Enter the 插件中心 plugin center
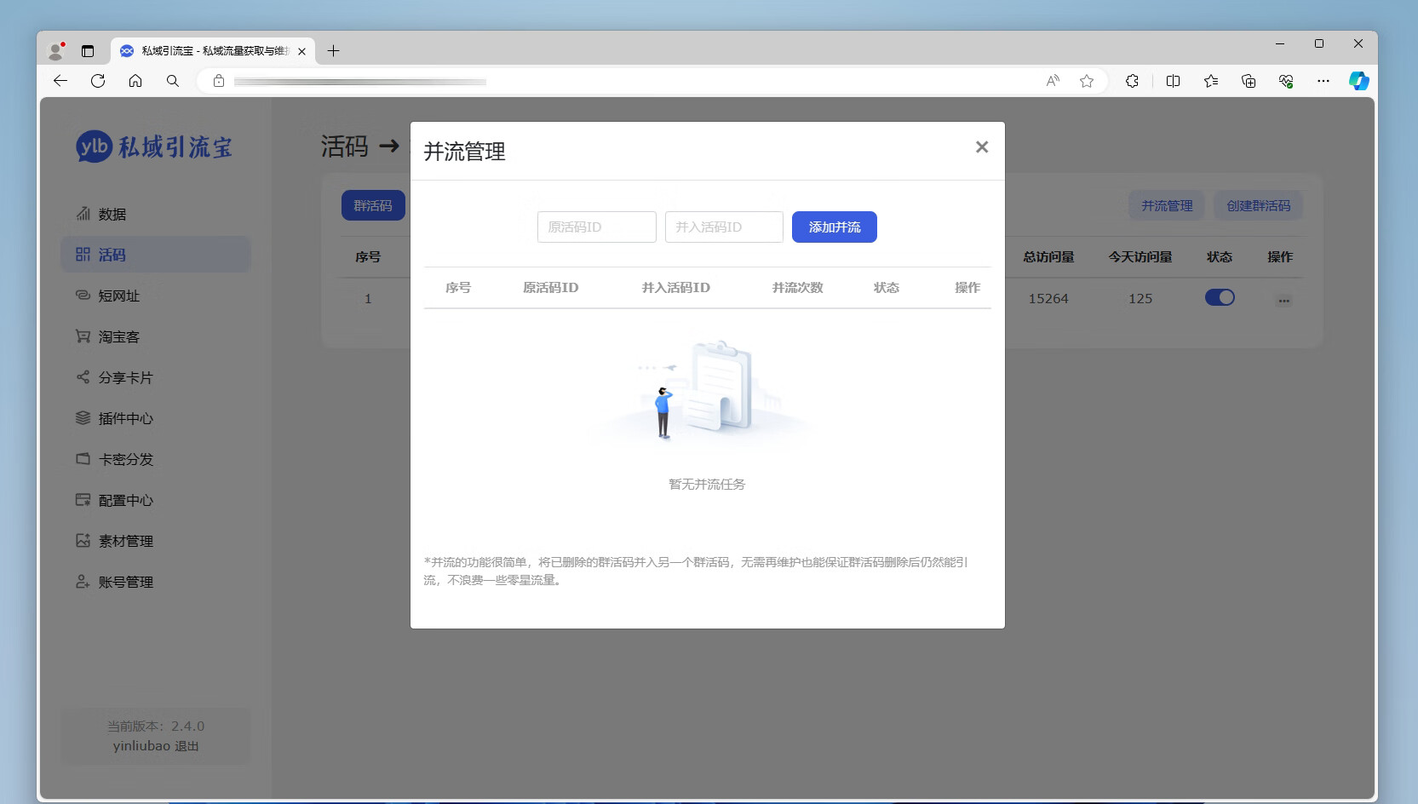 click(x=125, y=418)
